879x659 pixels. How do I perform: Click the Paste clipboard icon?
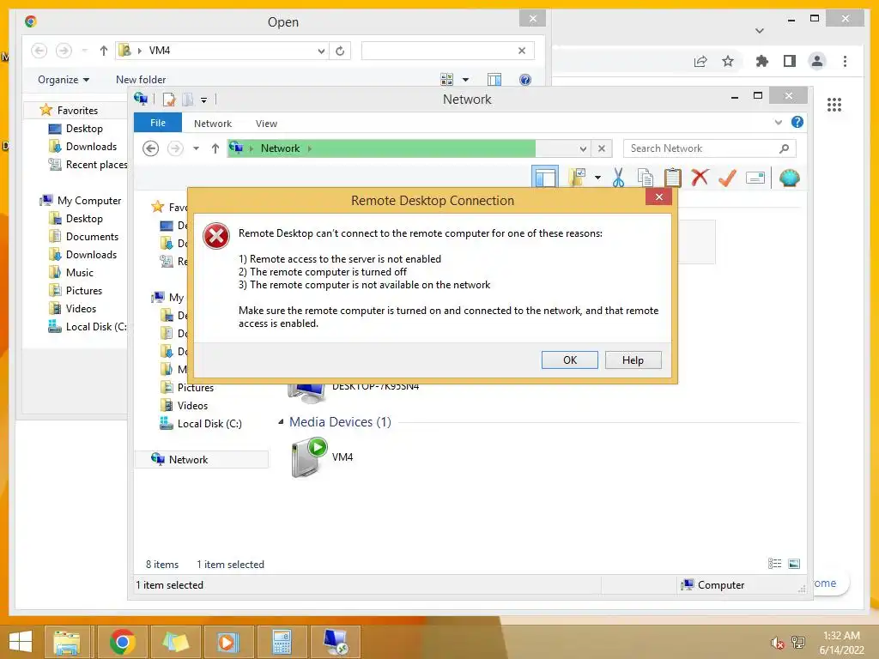point(673,178)
